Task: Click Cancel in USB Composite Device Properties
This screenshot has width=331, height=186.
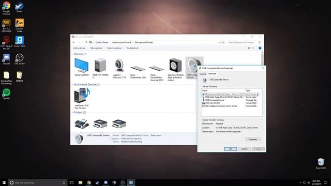Action: point(244,149)
